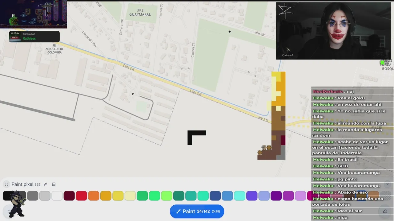Pick the medium purple color swatch
Image resolution: width=394 pixels, height=221 pixels.
pyautogui.click(x=288, y=196)
